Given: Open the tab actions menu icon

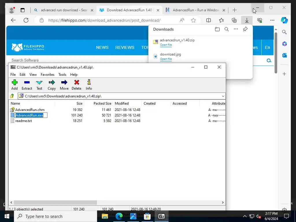Looking at the screenshot, I should [x=23, y=10].
